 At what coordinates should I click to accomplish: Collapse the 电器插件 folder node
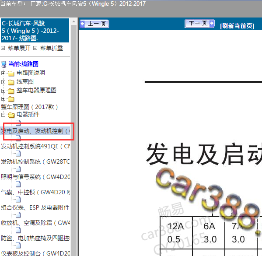tap(3, 115)
